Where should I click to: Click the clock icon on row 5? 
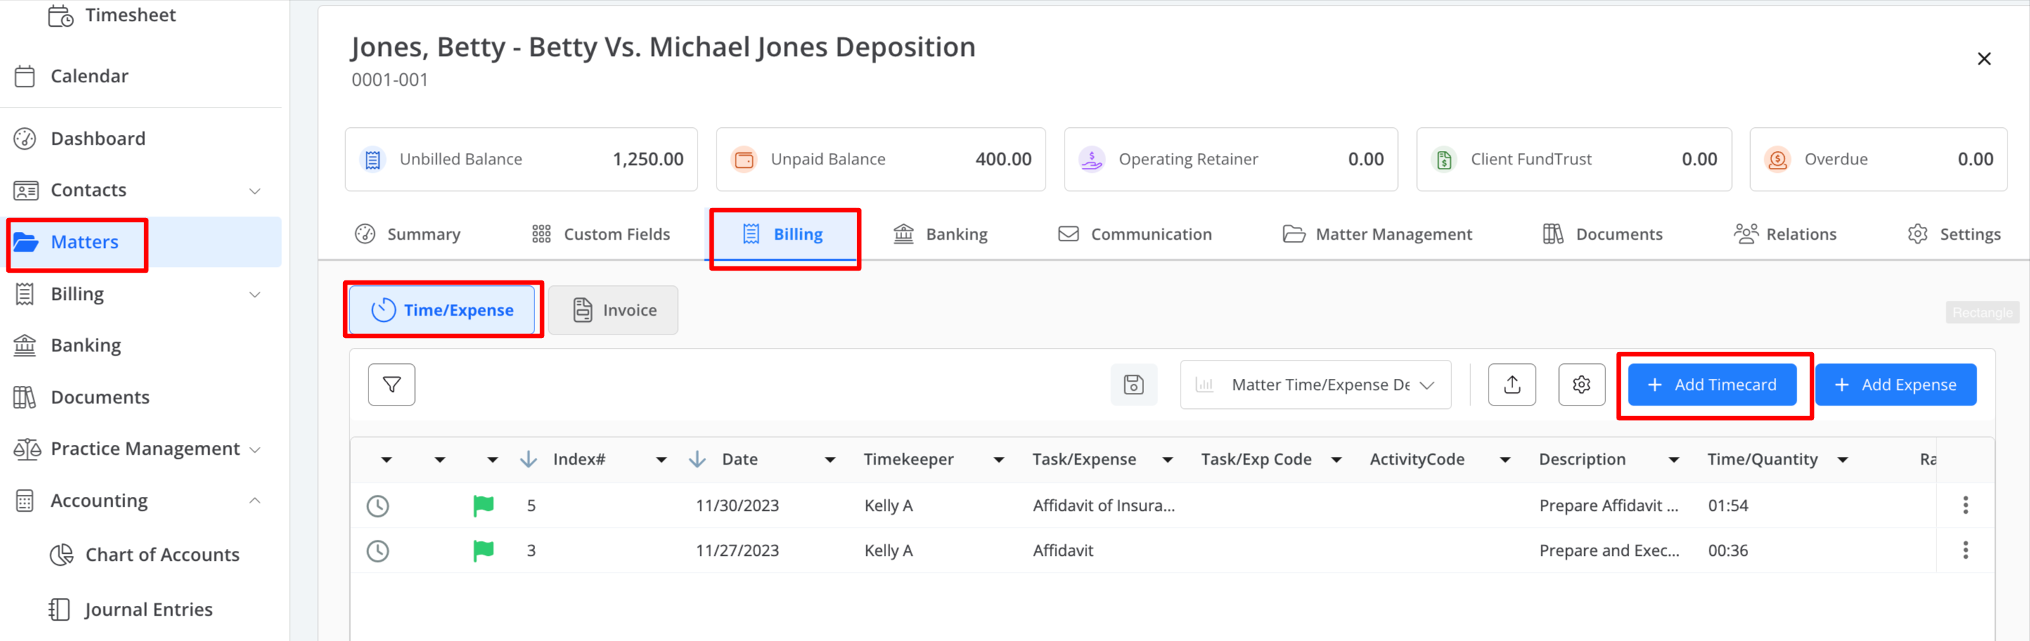point(378,505)
